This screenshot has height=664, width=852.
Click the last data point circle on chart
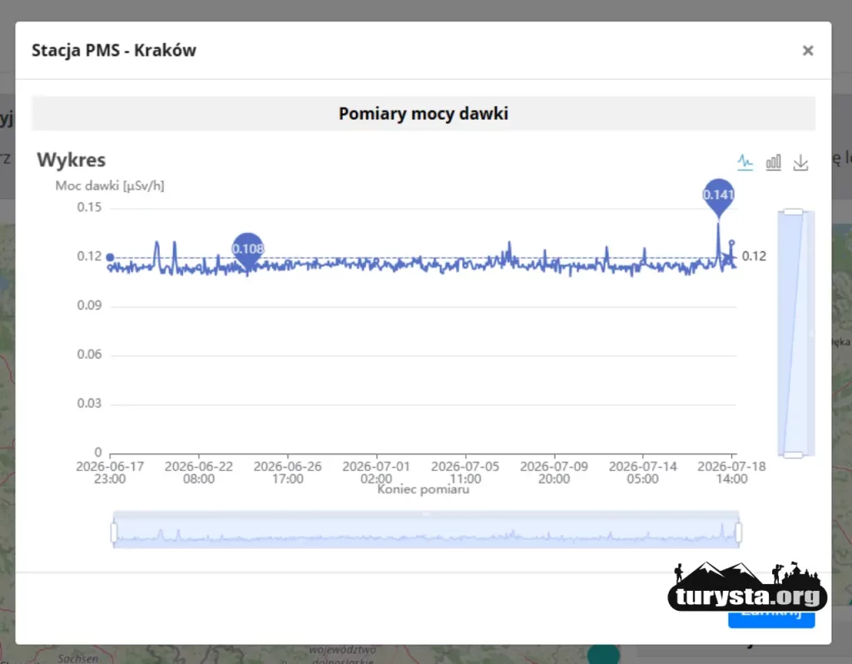click(732, 243)
